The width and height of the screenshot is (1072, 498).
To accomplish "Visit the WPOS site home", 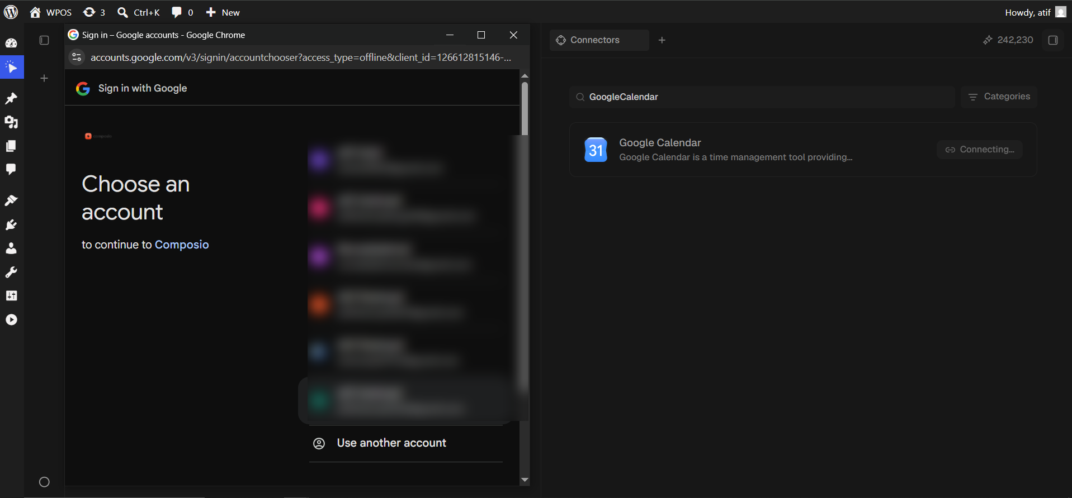I will pos(51,12).
